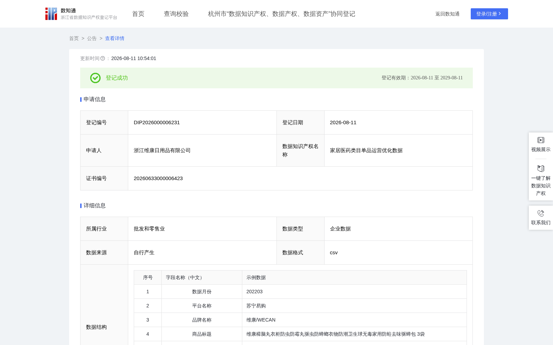Click sample value 维康/WECAN

[x=261, y=320]
